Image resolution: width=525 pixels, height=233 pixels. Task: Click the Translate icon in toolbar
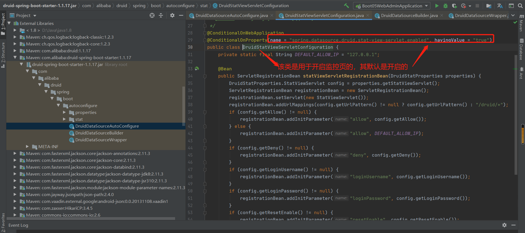pyautogui.click(x=500, y=6)
